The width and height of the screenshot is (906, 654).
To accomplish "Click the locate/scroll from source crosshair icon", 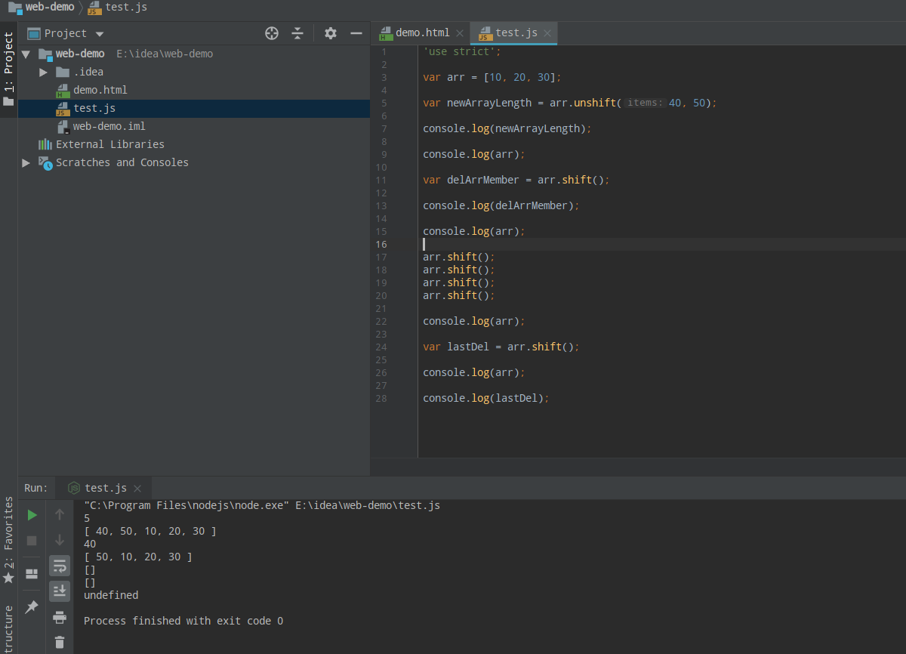I will click(x=272, y=33).
